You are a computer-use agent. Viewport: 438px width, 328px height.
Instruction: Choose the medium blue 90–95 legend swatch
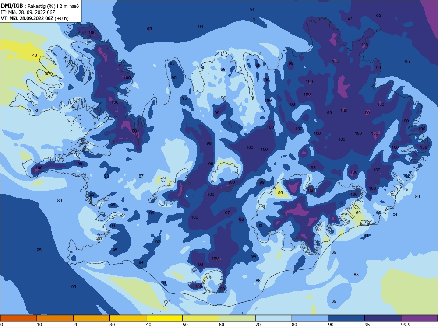click(x=346, y=318)
